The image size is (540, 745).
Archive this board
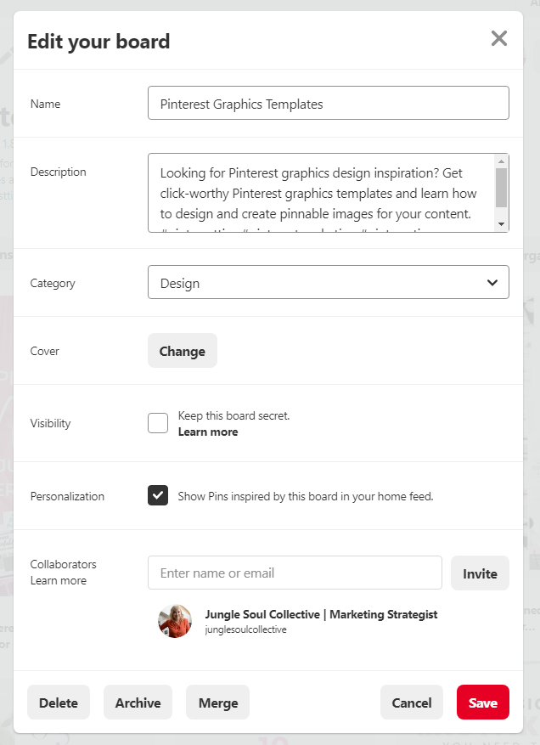(138, 703)
